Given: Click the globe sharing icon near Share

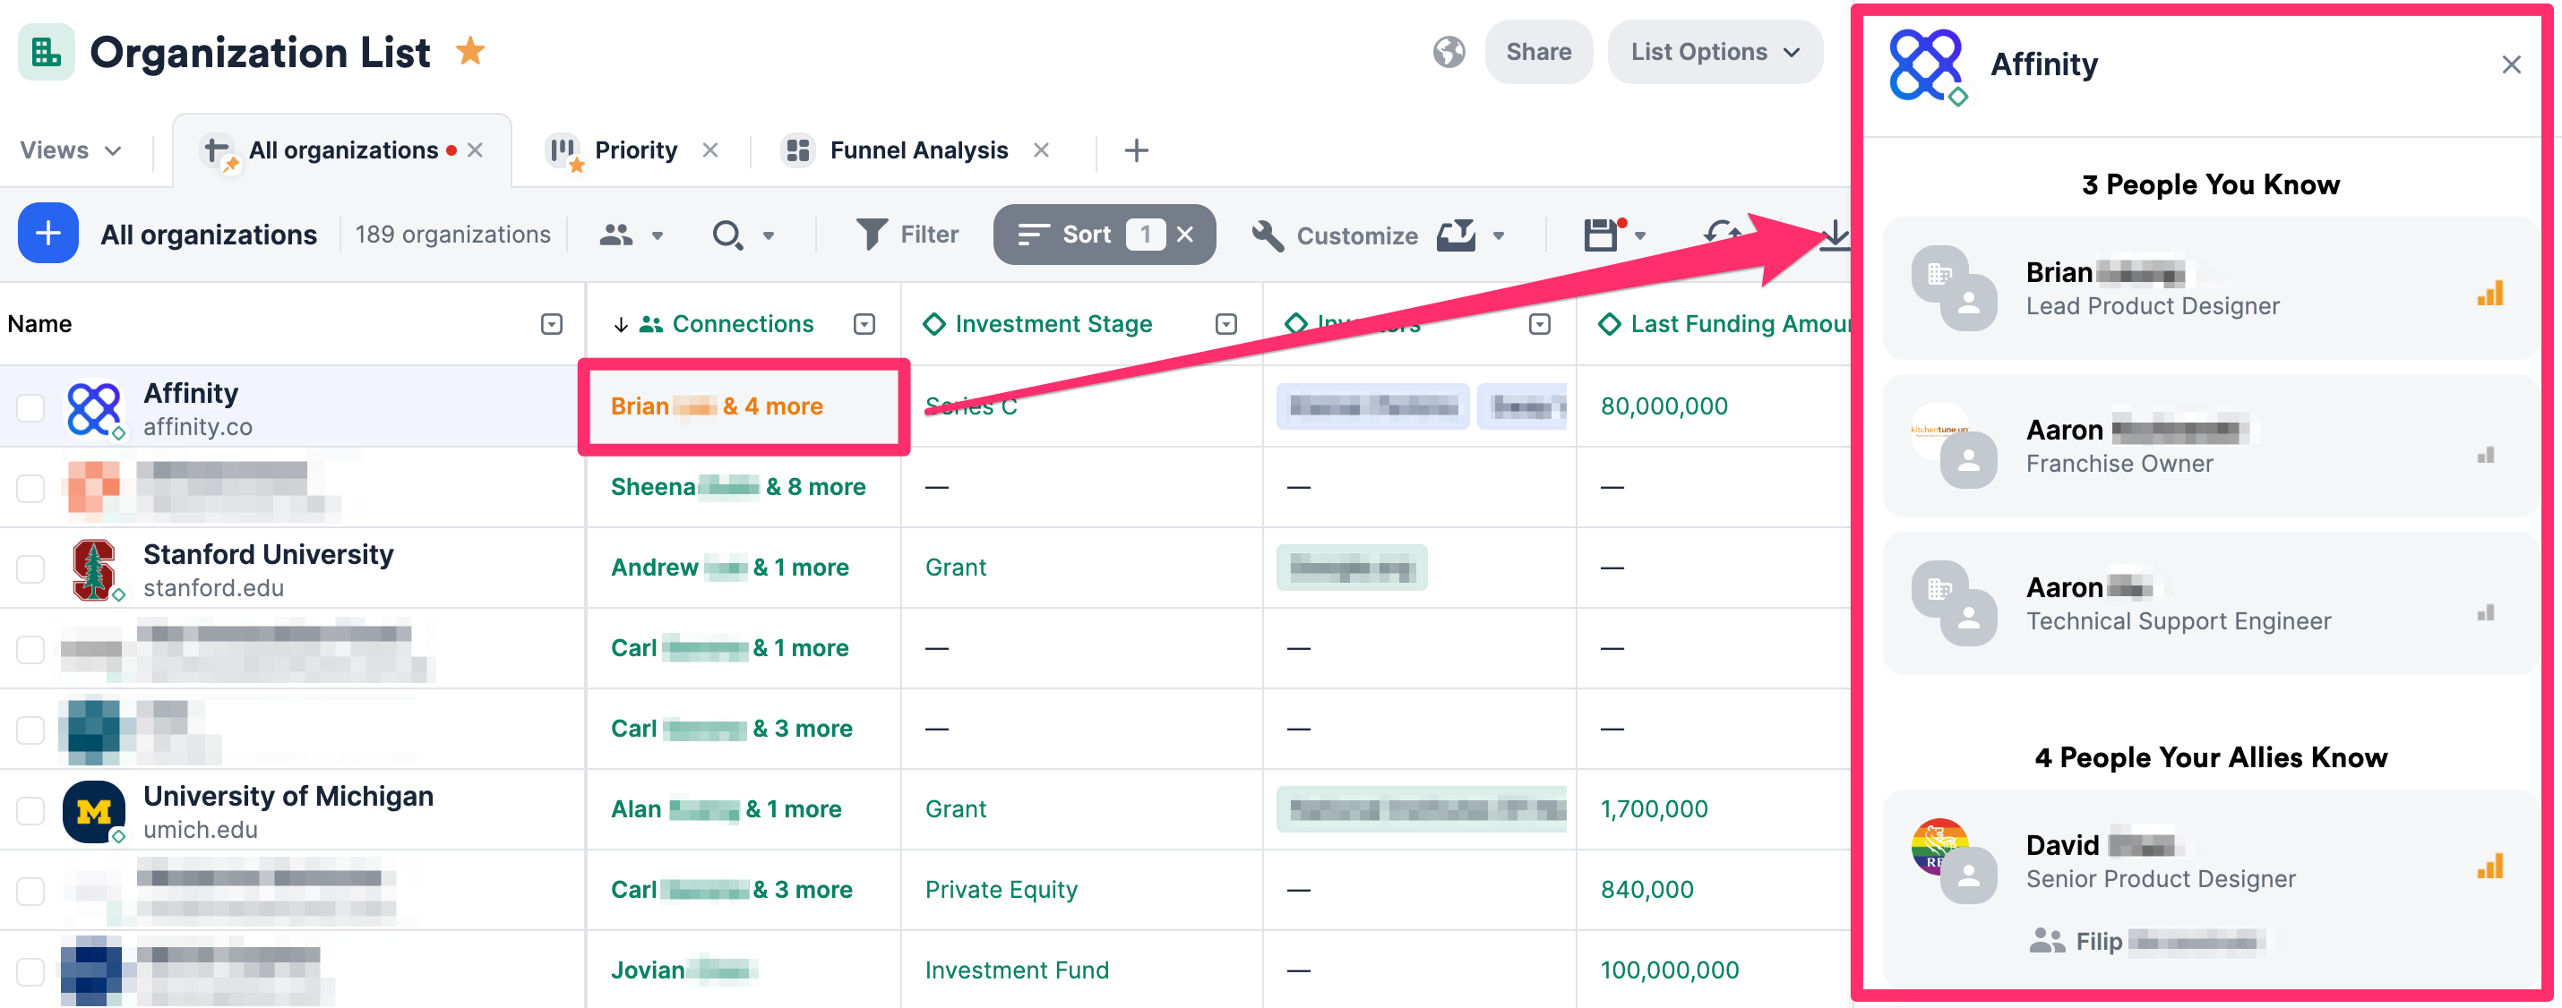Looking at the screenshot, I should (1449, 52).
